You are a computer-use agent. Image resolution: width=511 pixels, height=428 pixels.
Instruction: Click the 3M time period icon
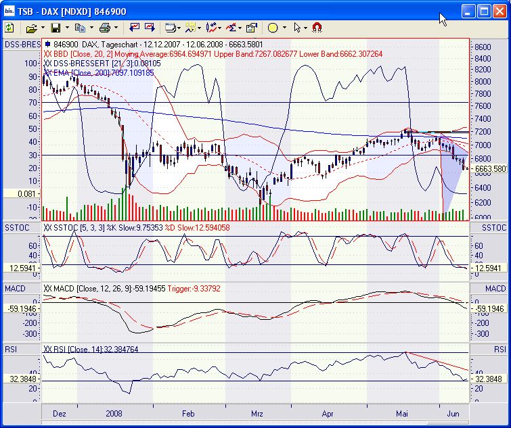click(191, 28)
